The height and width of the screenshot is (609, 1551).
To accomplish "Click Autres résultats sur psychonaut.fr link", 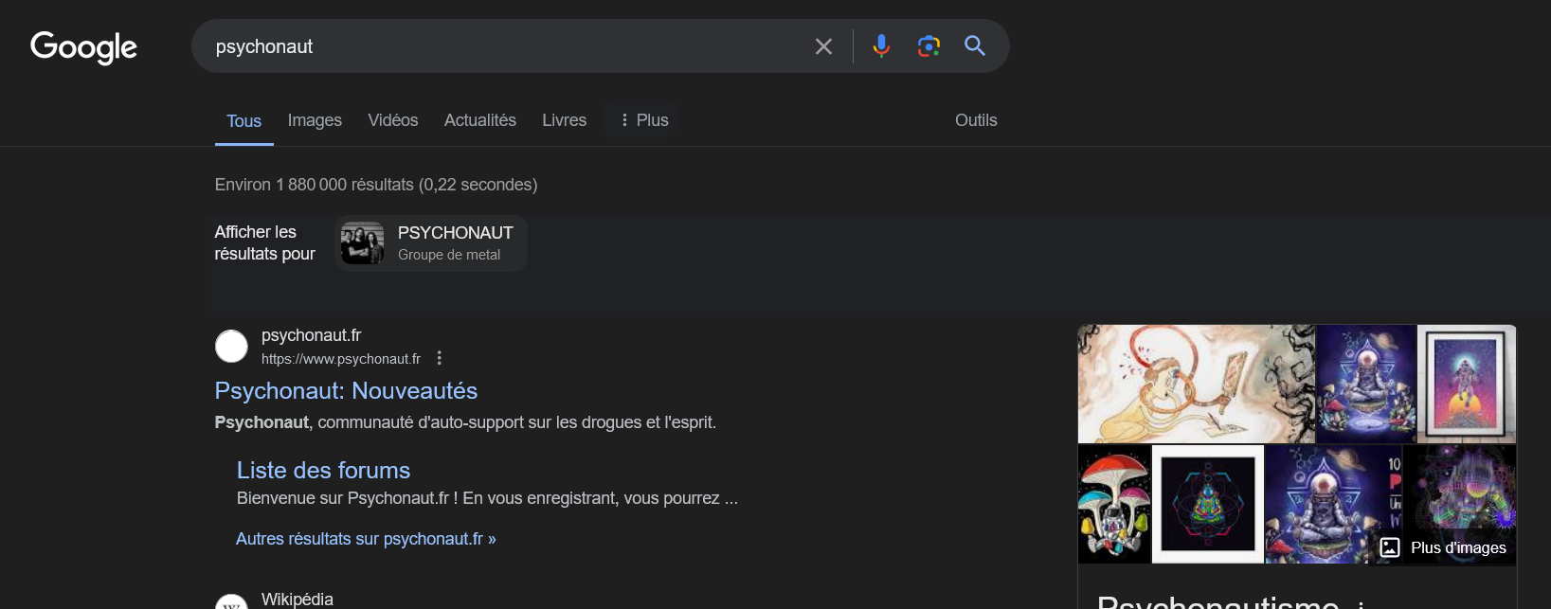I will pyautogui.click(x=366, y=539).
